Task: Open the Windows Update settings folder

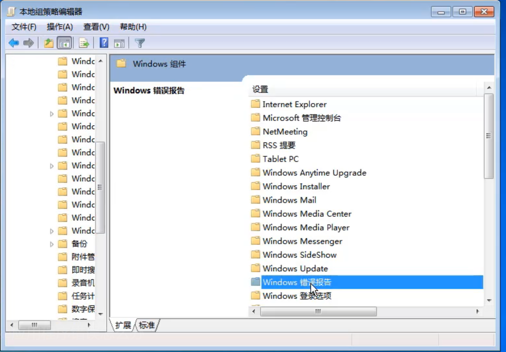Action: pos(295,269)
